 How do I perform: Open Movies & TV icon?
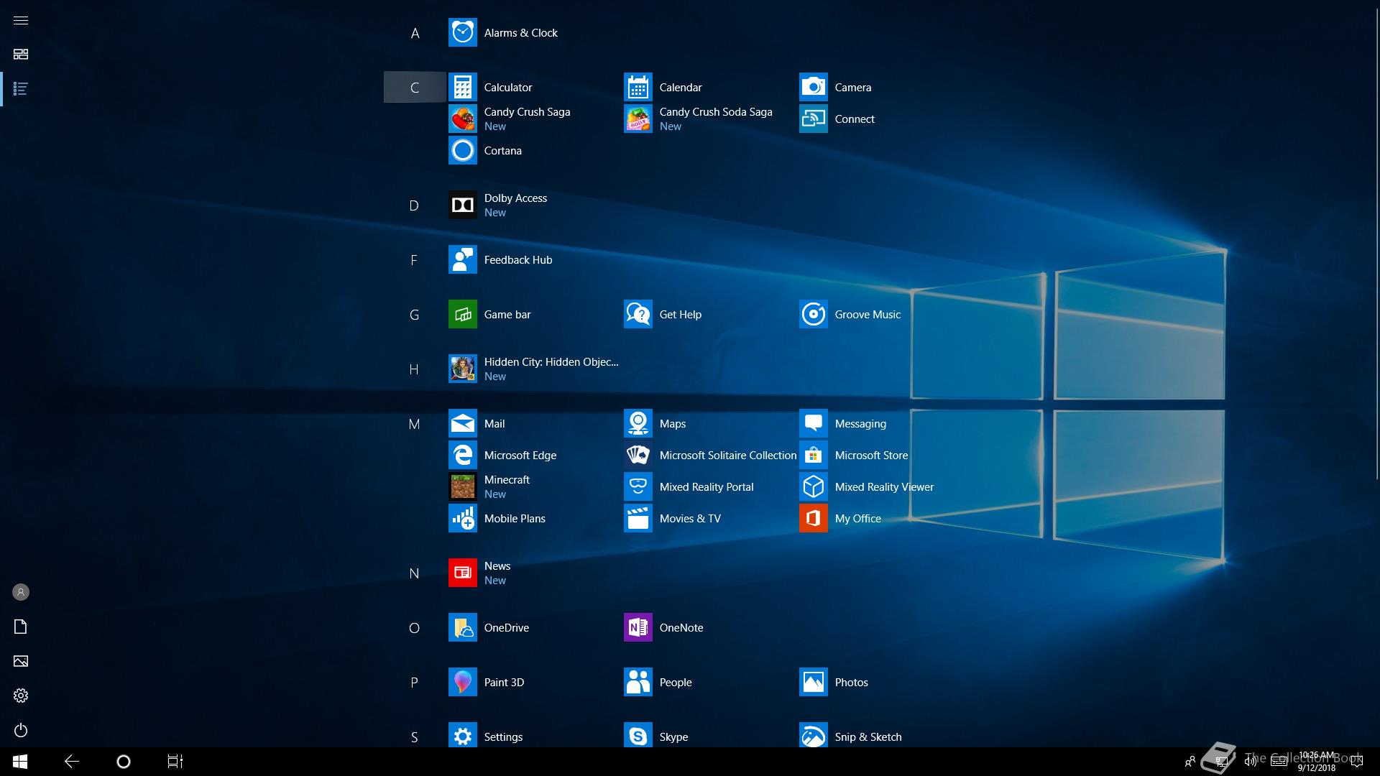(638, 518)
